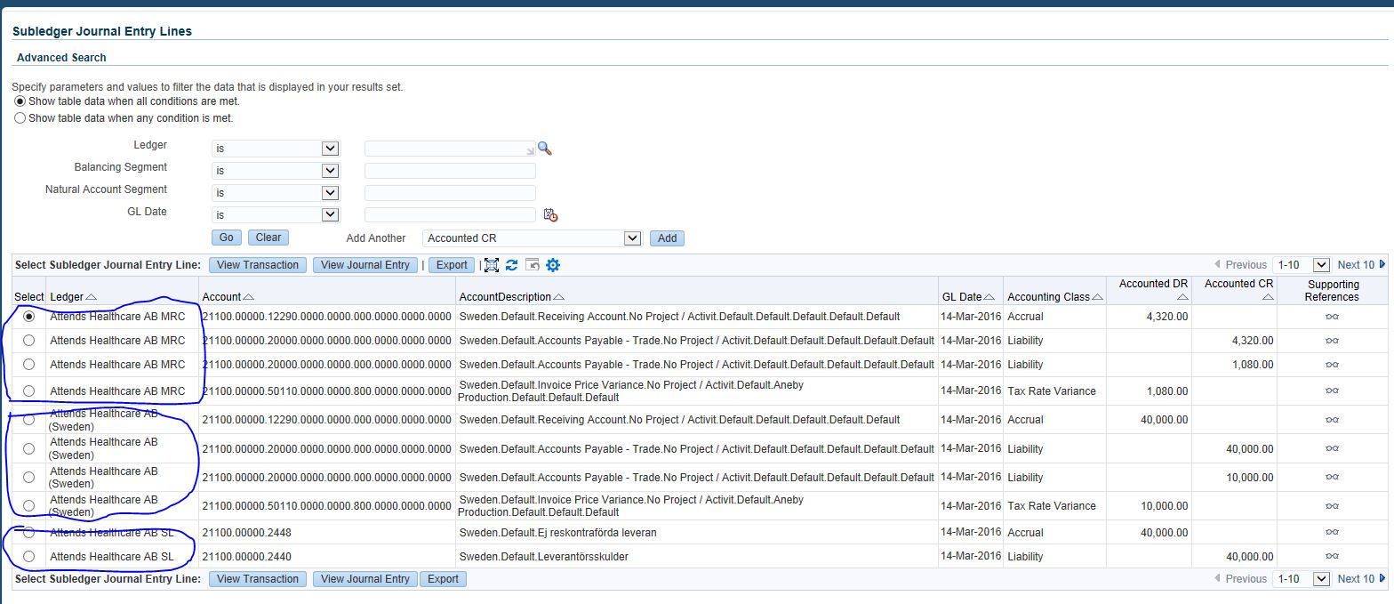Image resolution: width=1394 pixels, height=604 pixels.
Task: Open the Add Another 'Accounted CR' dropdown
Action: [x=533, y=238]
